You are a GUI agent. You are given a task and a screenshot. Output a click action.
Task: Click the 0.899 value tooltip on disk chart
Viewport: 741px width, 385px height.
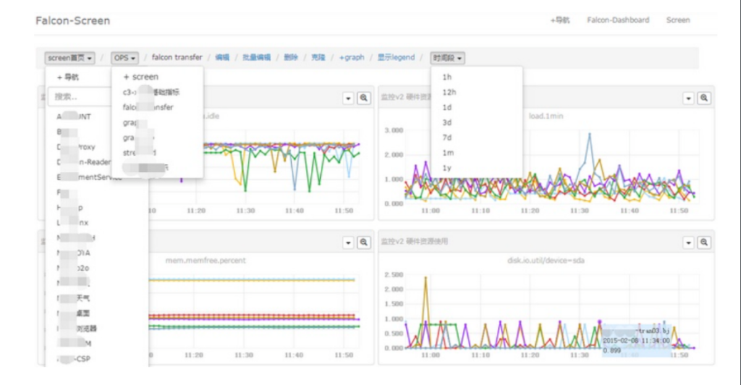612,350
